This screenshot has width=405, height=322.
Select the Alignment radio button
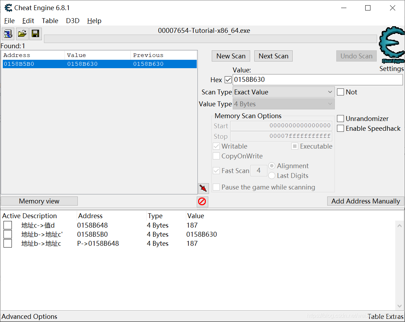tap(272, 166)
